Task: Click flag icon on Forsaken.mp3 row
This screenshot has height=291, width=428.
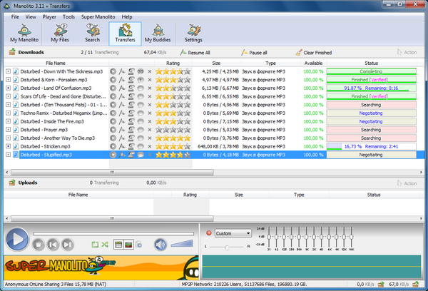Action: pos(122,80)
